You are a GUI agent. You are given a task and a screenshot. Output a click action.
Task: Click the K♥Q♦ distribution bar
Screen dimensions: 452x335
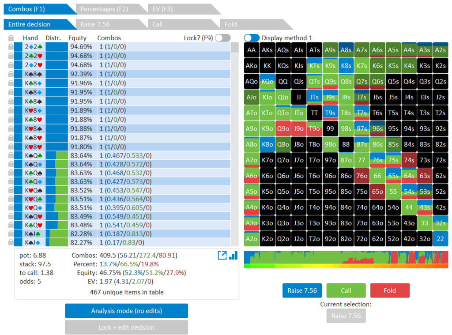tap(57, 208)
